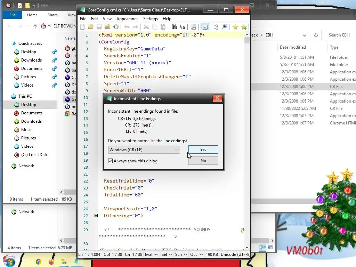356x267 pixels.
Task: Click No in the line endings dialog
Action: pos(203,161)
